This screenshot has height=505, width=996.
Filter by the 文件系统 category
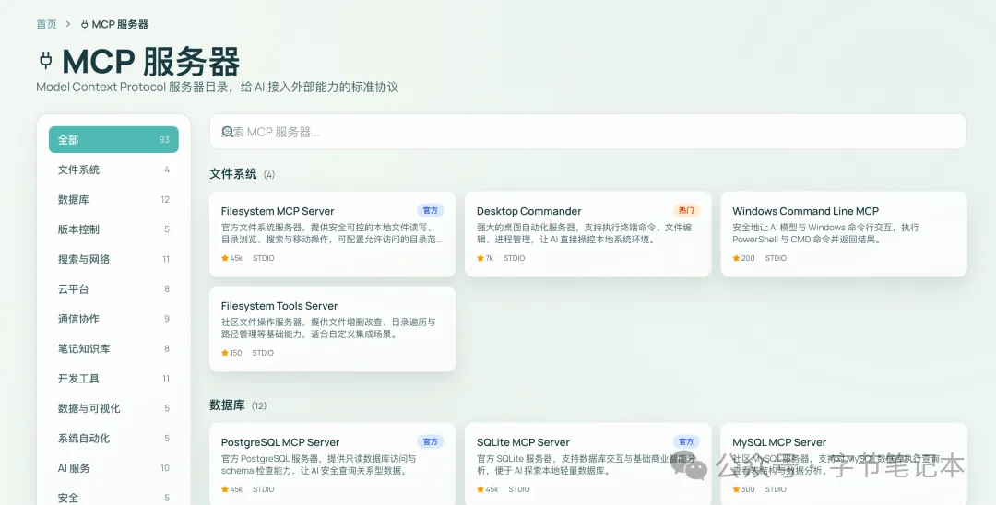pos(113,170)
